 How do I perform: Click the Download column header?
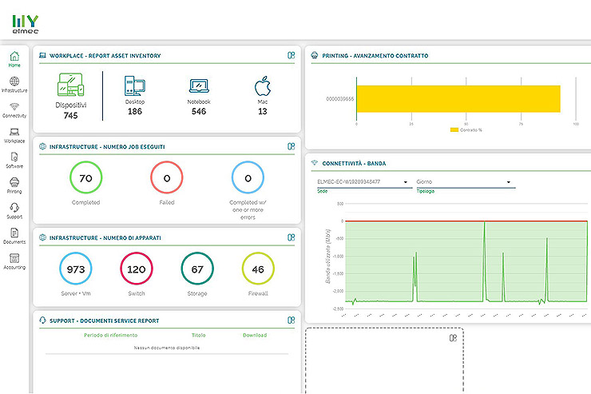pyautogui.click(x=255, y=335)
